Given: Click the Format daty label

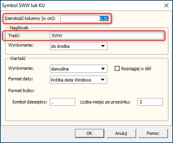Looking at the screenshot, I should (x=21, y=79).
